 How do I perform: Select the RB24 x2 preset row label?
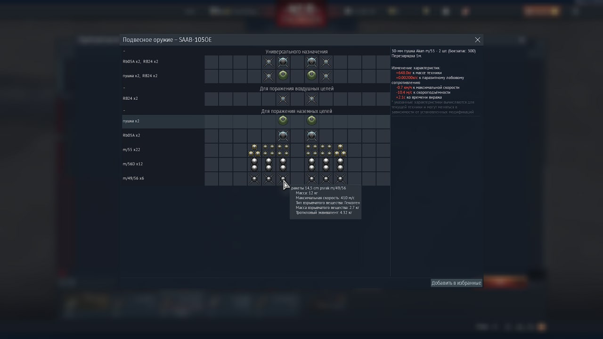click(x=130, y=98)
